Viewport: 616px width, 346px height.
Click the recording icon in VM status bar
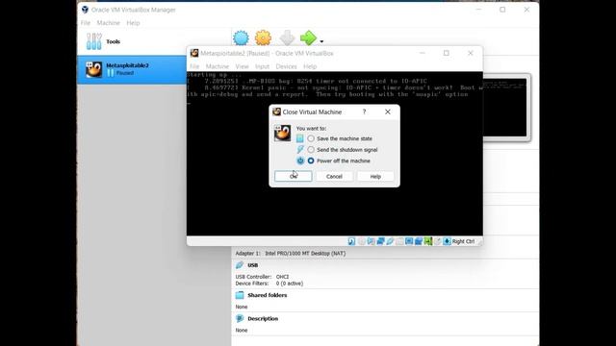point(419,241)
